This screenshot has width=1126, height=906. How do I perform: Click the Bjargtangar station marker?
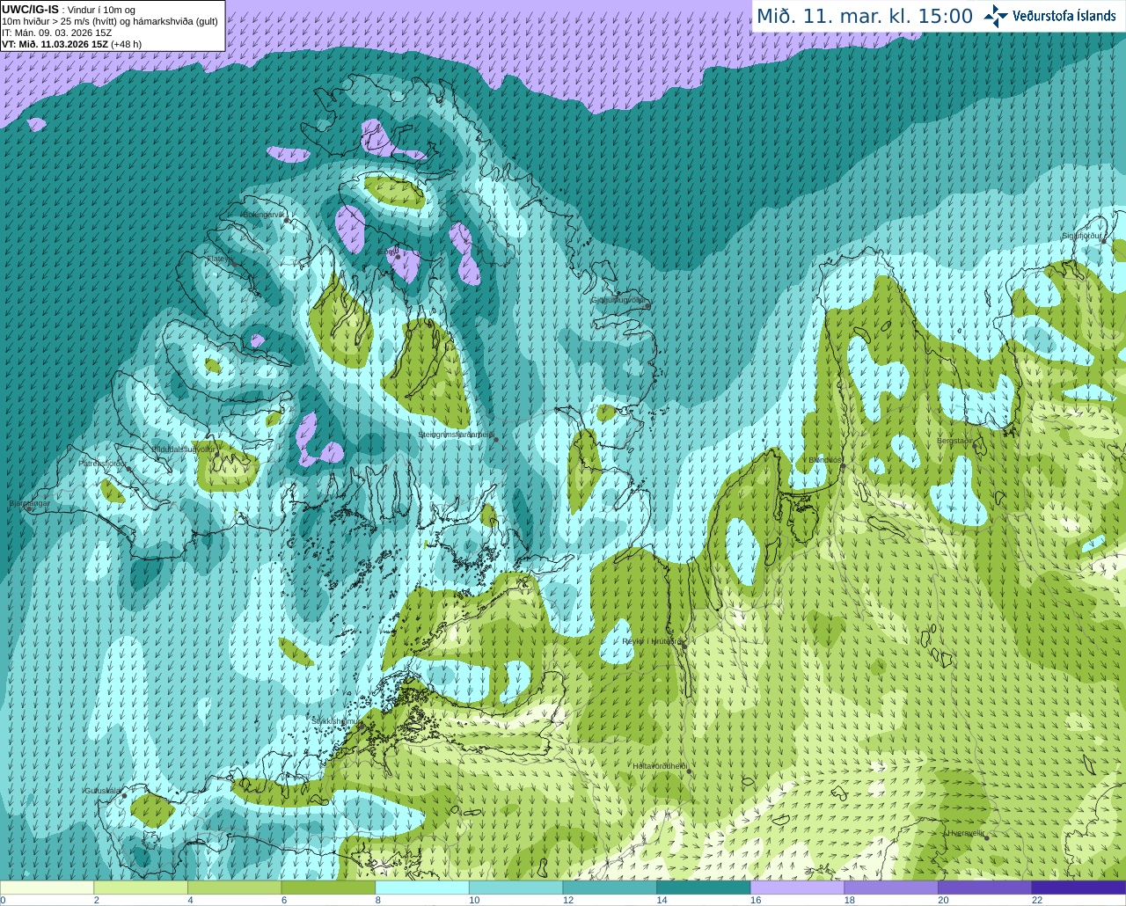[30, 509]
